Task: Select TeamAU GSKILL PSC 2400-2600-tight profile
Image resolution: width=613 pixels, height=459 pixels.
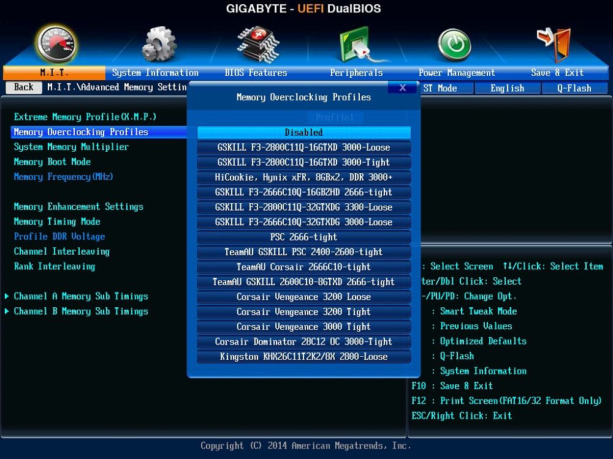Action: click(304, 252)
